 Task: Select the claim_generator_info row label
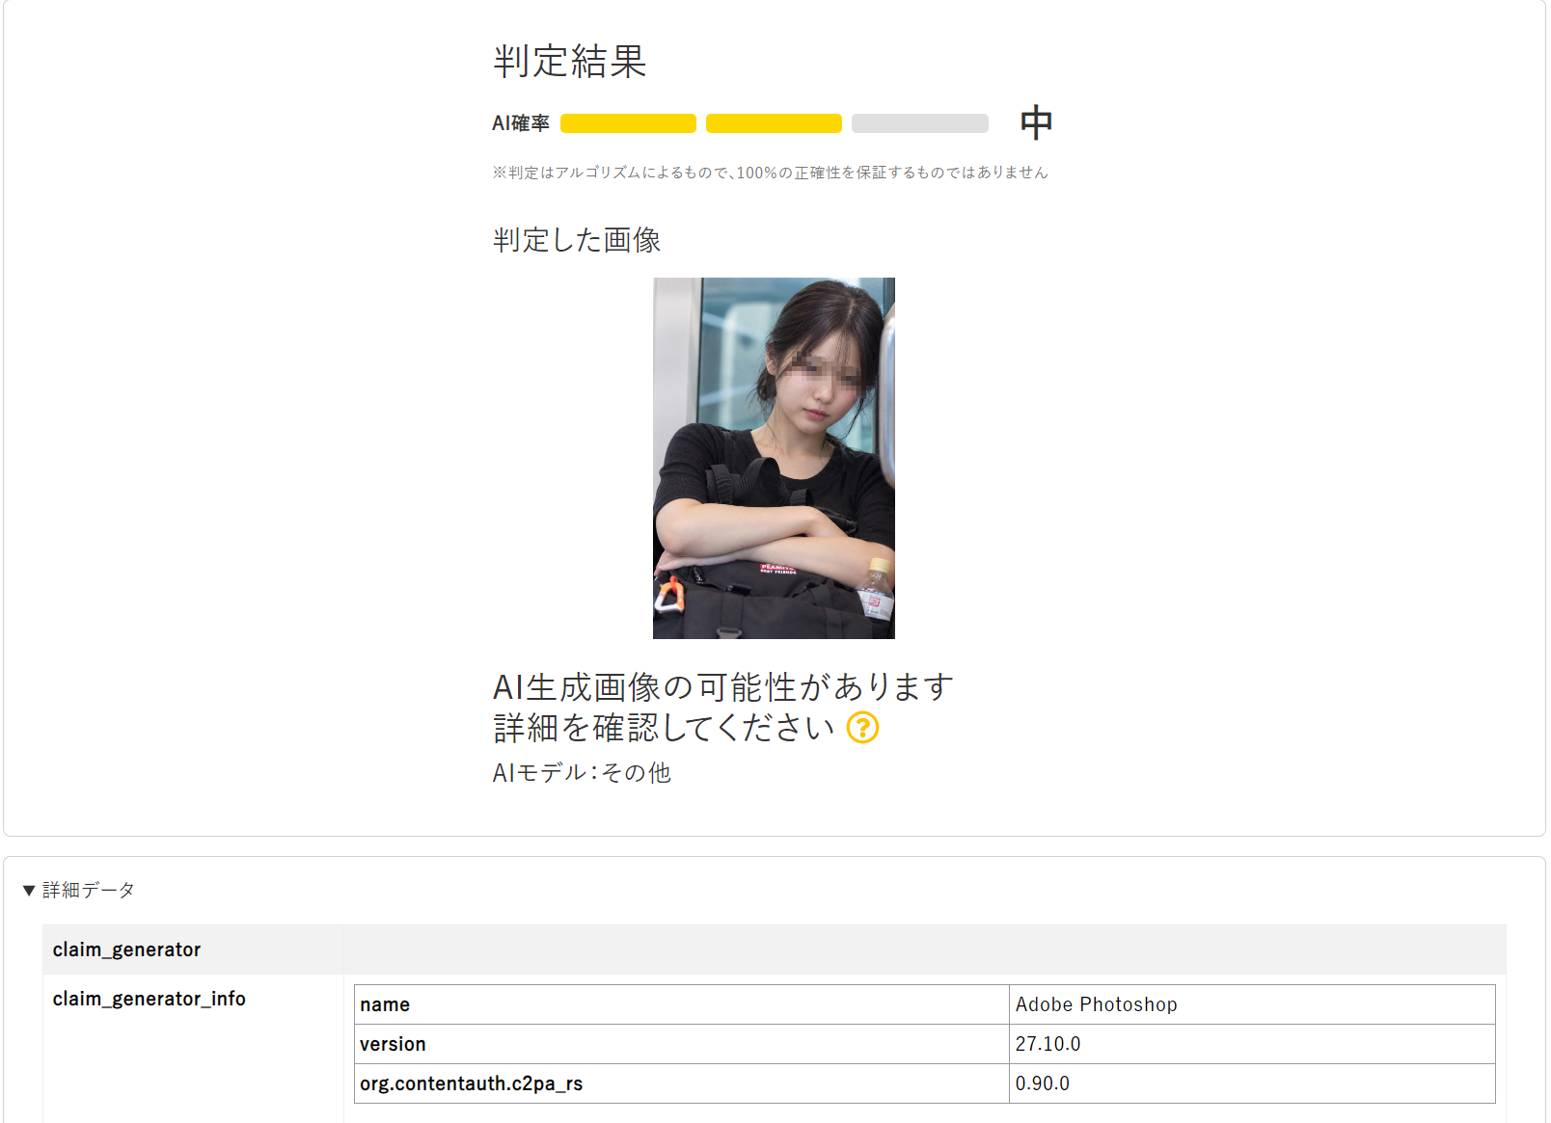pyautogui.click(x=150, y=999)
